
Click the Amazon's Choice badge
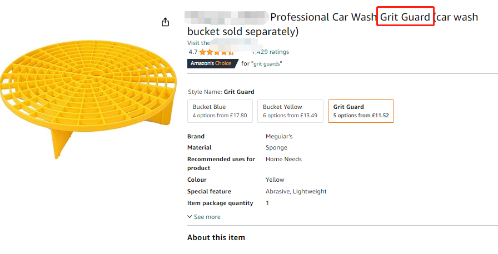[x=212, y=63]
